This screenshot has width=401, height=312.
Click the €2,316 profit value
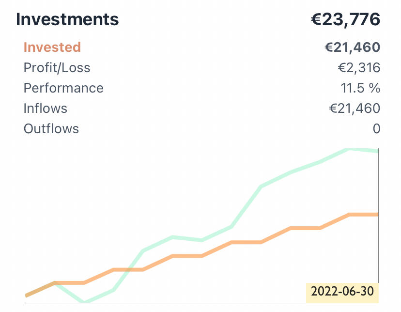pyautogui.click(x=358, y=68)
